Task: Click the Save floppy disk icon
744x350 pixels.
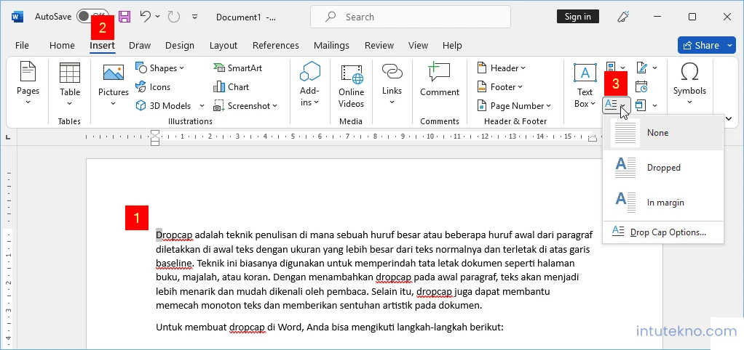Action: pyautogui.click(x=124, y=17)
